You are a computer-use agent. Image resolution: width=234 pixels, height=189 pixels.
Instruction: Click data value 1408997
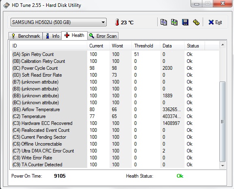pyautogui.click(x=171, y=123)
